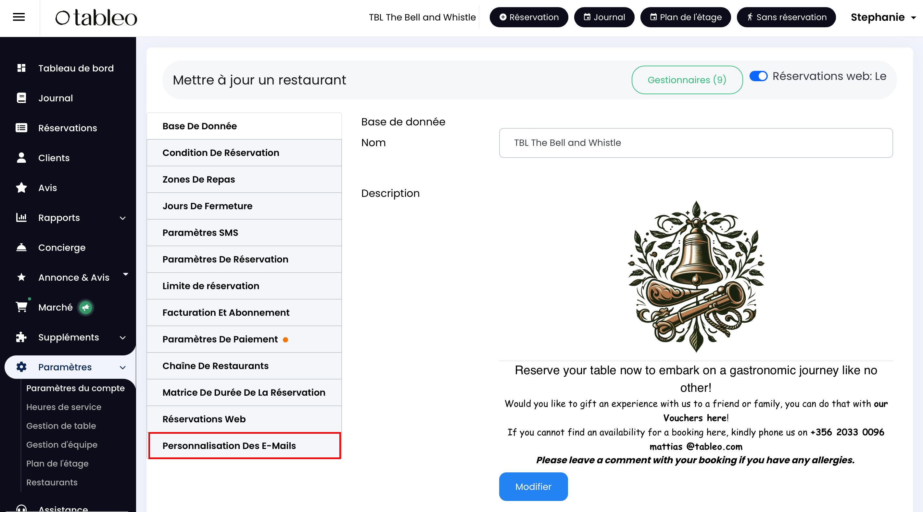Click the Nom input field
Viewport: 923px width, 512px height.
point(695,143)
